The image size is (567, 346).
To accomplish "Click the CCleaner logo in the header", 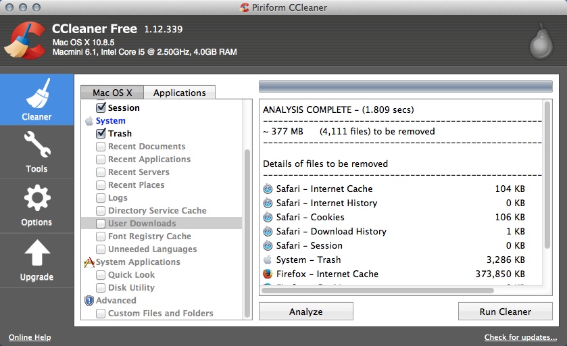I will pos(24,41).
